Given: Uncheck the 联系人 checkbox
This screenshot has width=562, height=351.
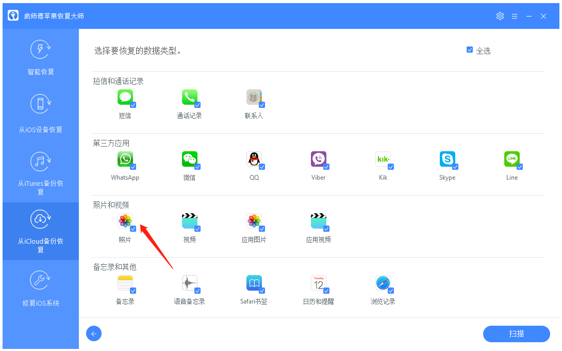Looking at the screenshot, I should point(262,105).
